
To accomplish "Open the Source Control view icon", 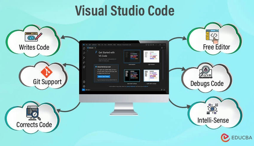I will click(84, 58).
